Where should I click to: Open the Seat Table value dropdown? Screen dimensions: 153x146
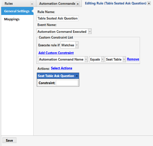coord(124,59)
